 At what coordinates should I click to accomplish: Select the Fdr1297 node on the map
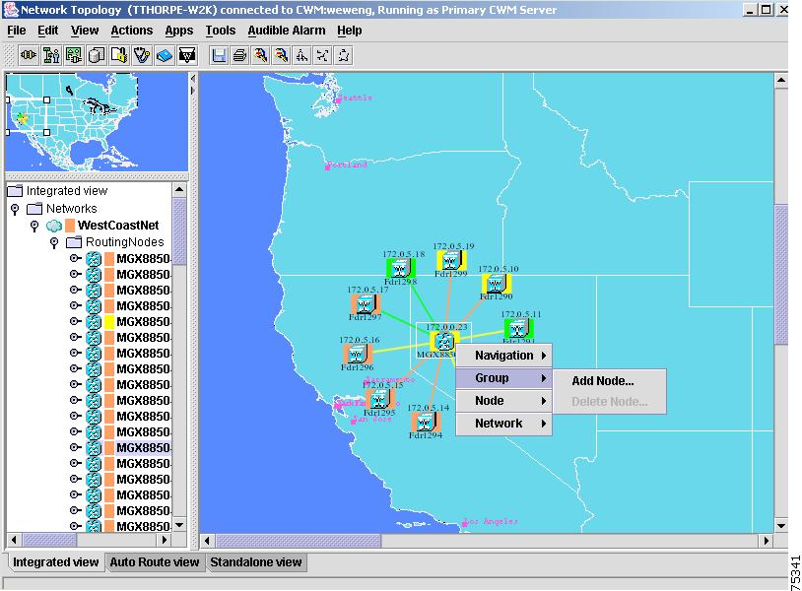(366, 305)
